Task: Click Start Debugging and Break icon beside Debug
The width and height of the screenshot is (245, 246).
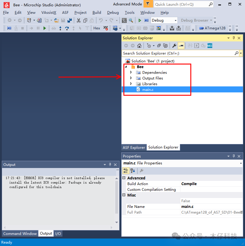Action: (x=147, y=20)
